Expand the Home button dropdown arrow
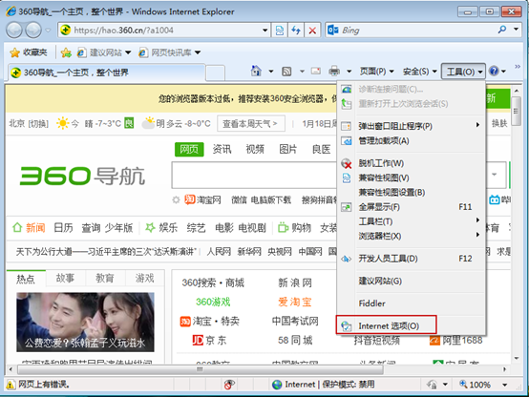Screen dimensions: 529x397 click(271, 72)
